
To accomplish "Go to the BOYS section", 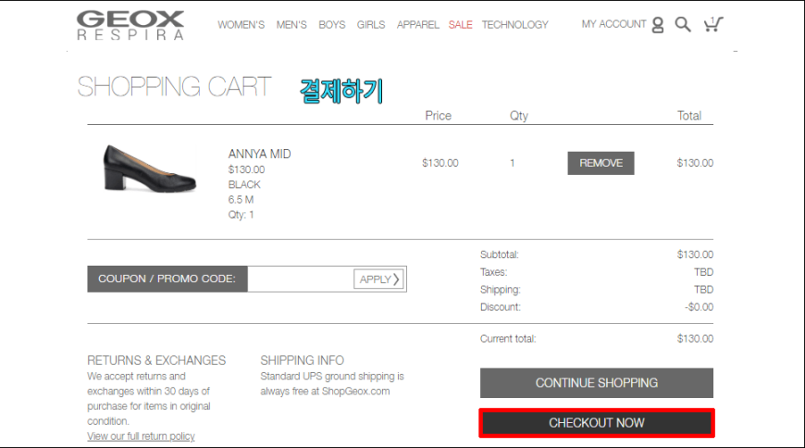I will point(331,25).
